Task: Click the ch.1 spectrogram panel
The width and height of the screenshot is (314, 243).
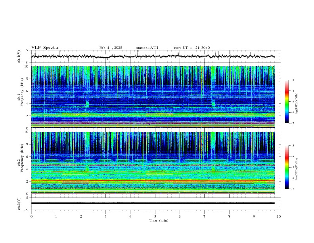Action: pos(153,97)
